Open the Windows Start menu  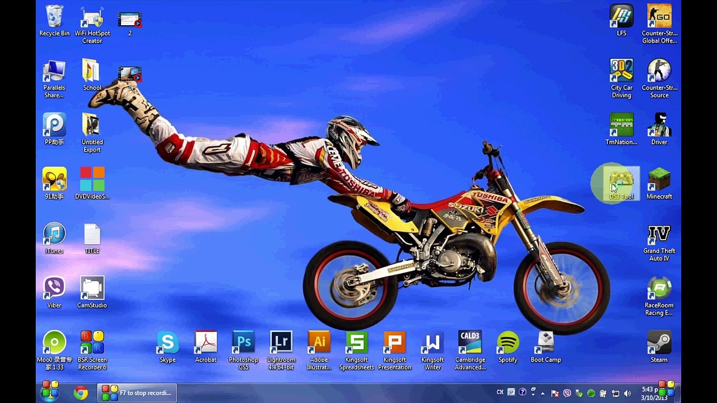(50, 392)
